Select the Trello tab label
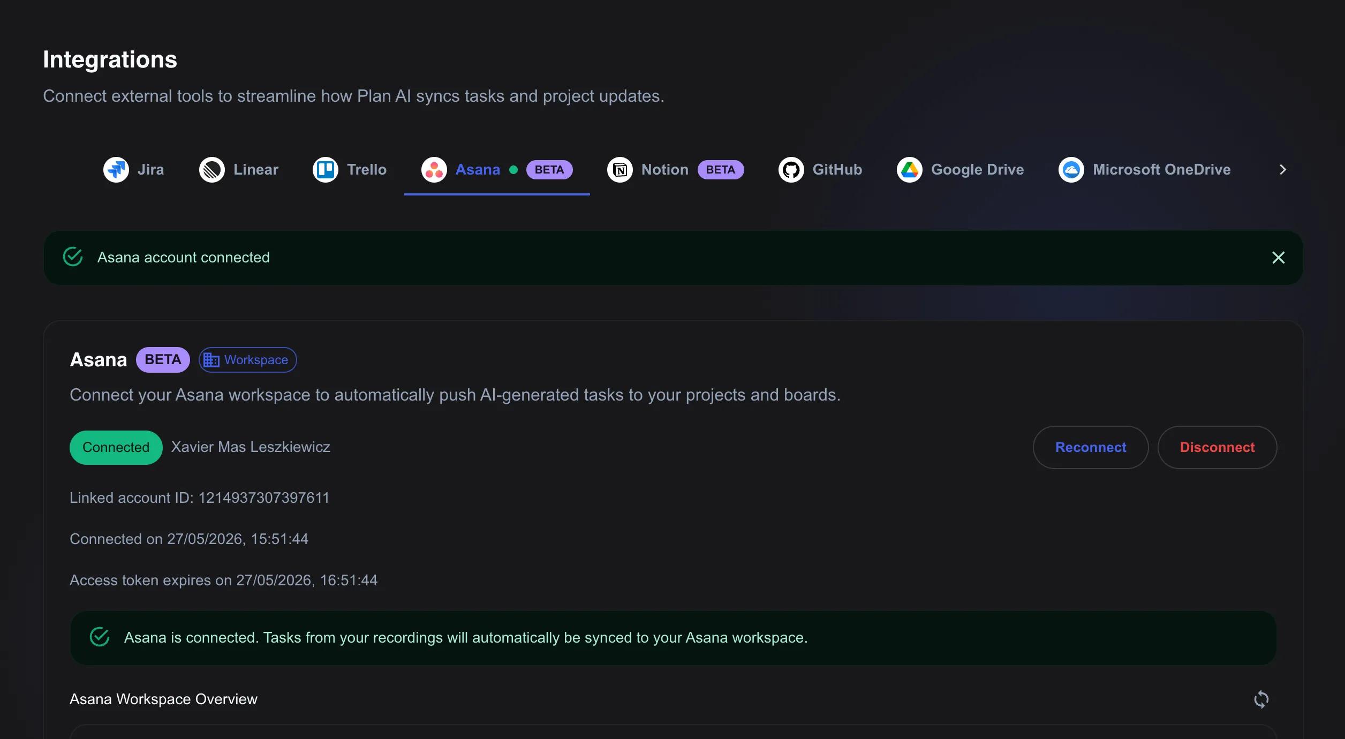1345x739 pixels. tap(367, 170)
